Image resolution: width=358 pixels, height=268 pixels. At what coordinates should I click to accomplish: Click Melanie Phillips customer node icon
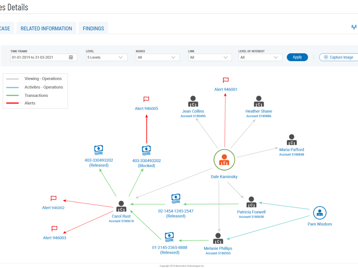(218, 238)
